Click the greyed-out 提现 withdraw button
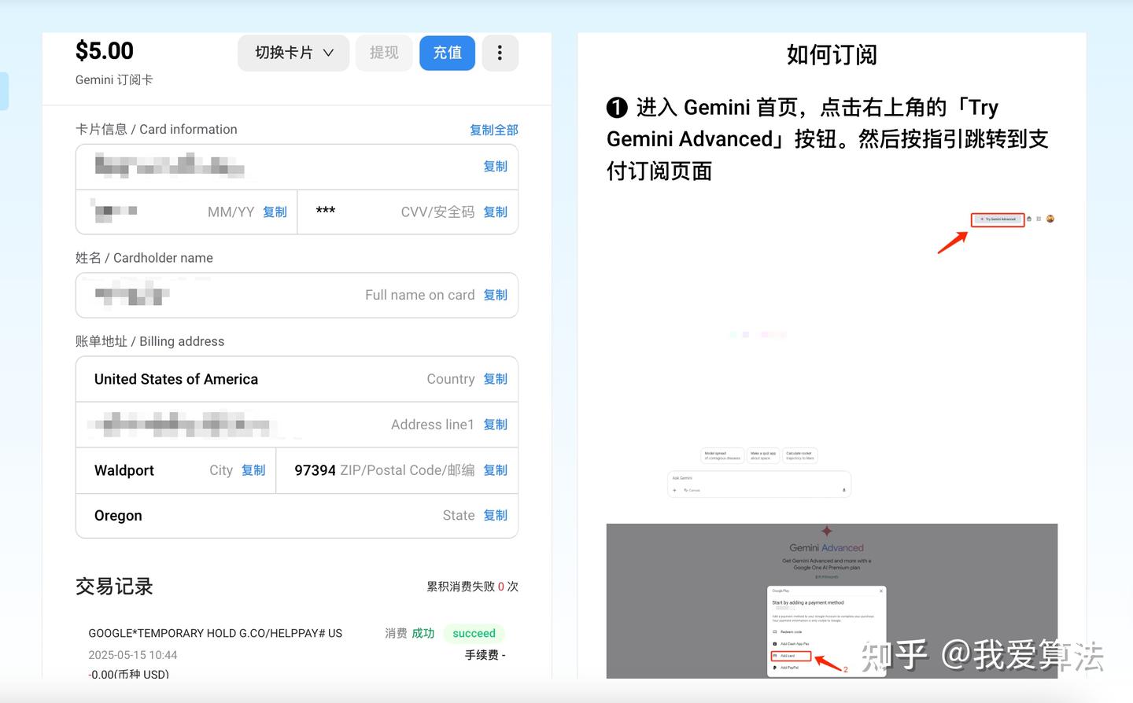 384,53
